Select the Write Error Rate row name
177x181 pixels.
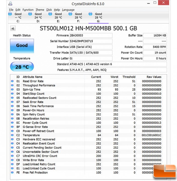click(x=33, y=160)
